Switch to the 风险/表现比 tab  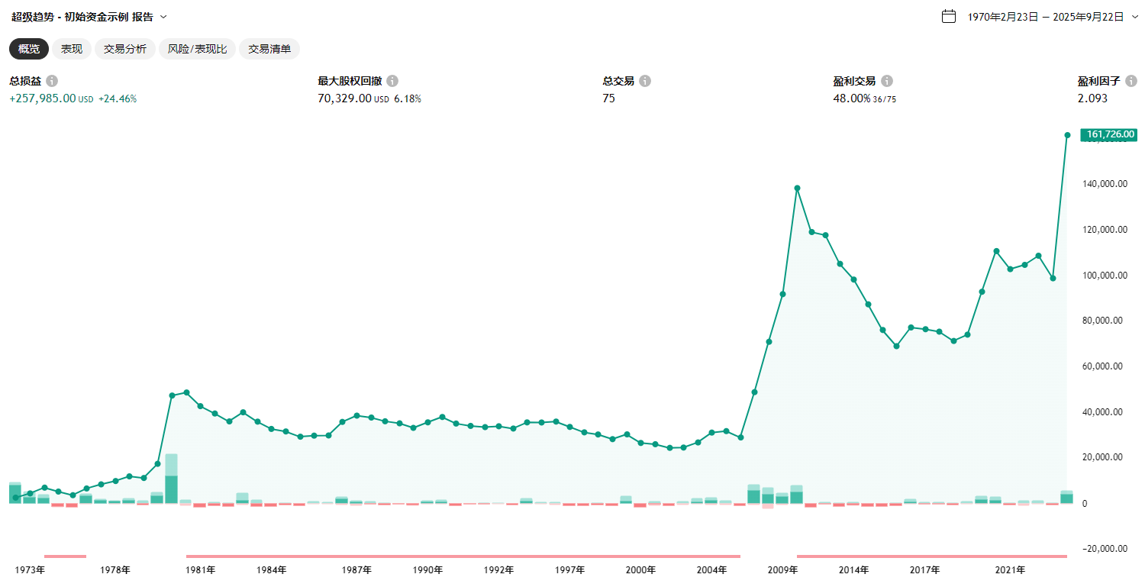(x=198, y=49)
